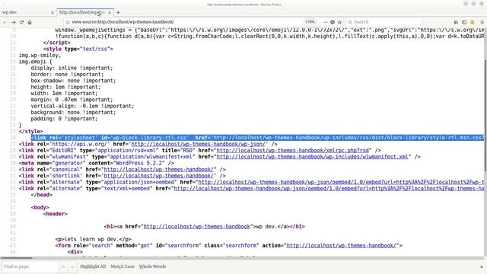Screen dimensions: 487x274
Task: Go forward using the forward arrow
Action: tap(14, 22)
